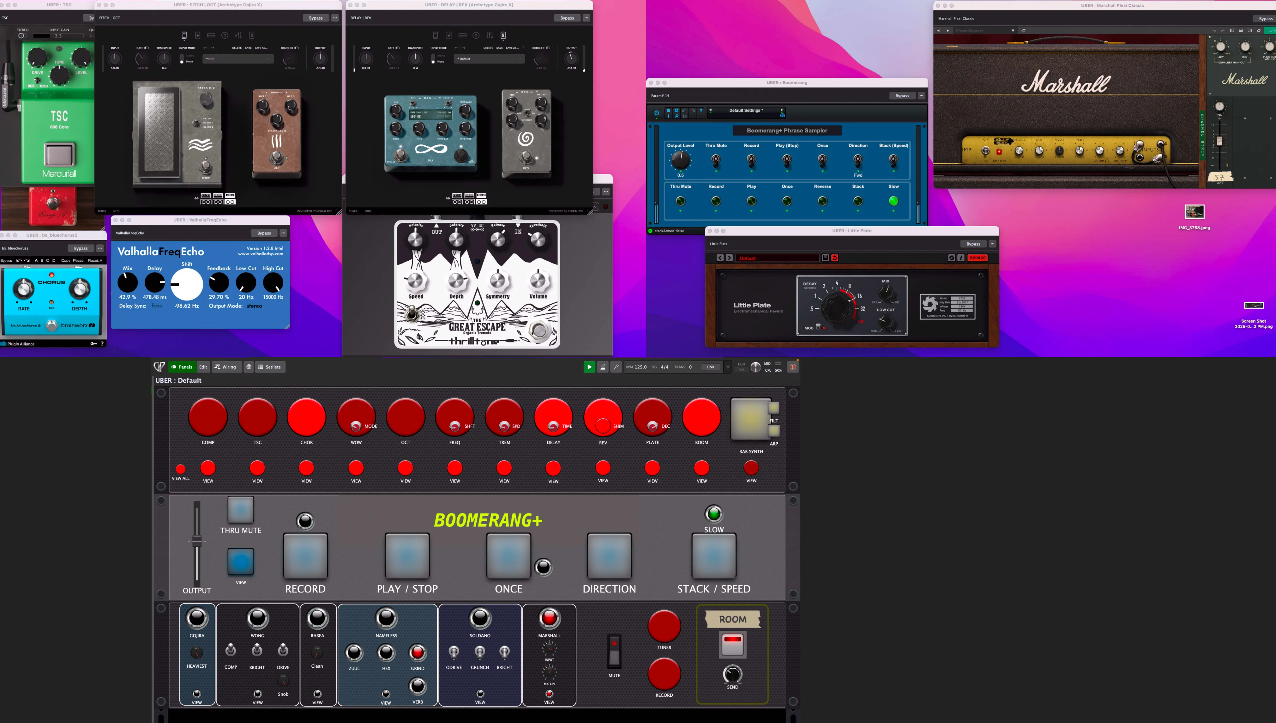The image size is (1276, 723).
Task: Toggle the red CHOR pedal button
Action: pyautogui.click(x=306, y=418)
